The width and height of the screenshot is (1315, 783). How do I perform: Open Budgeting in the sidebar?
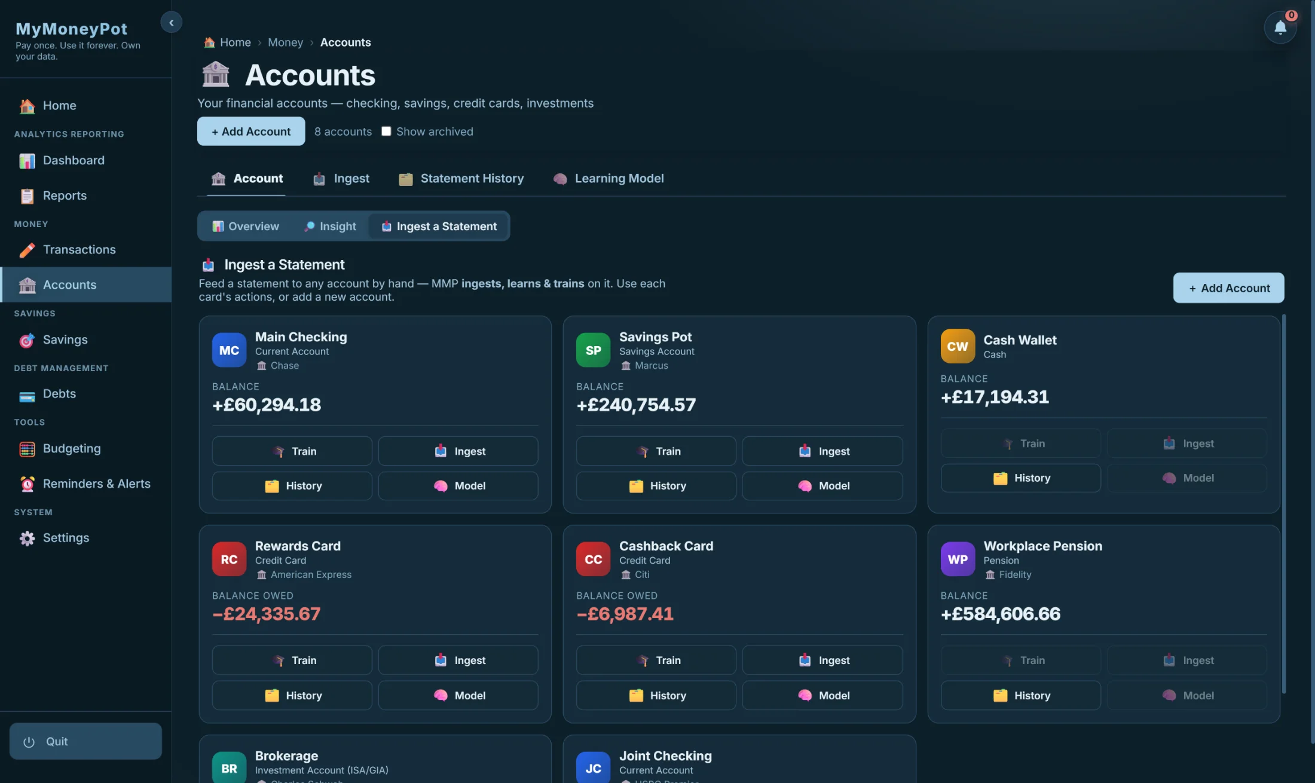coord(85,448)
